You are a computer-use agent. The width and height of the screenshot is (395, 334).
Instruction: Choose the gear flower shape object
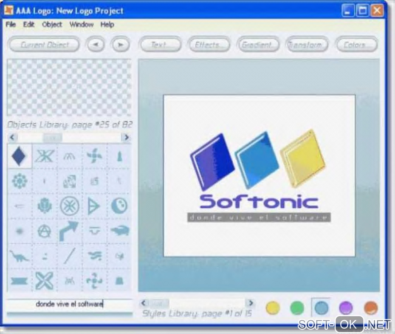coord(19,181)
